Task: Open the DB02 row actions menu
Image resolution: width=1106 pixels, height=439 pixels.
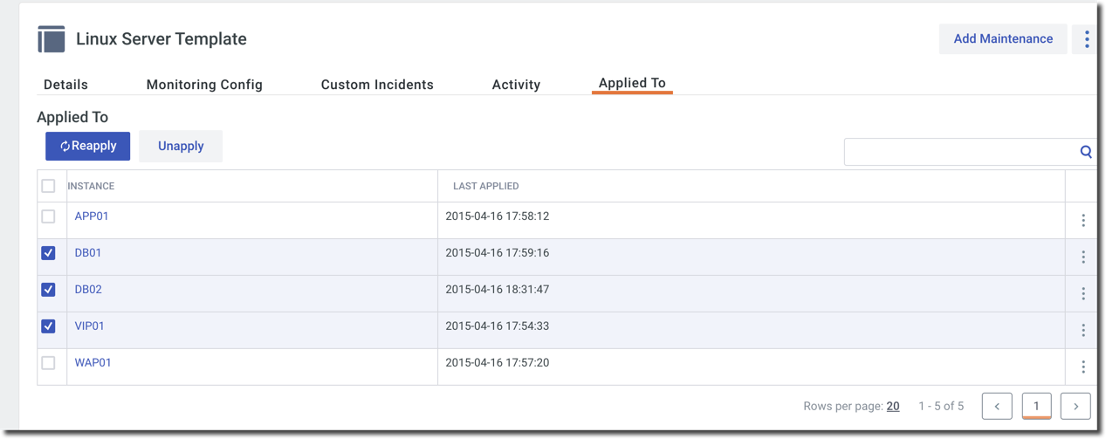Action: coord(1083,294)
